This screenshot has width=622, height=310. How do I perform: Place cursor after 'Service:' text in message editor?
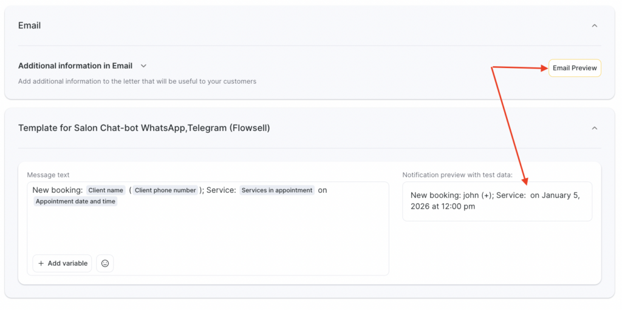point(237,190)
